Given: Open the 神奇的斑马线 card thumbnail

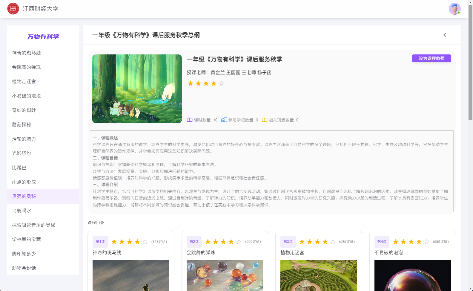Looking at the screenshot, I should point(131,275).
